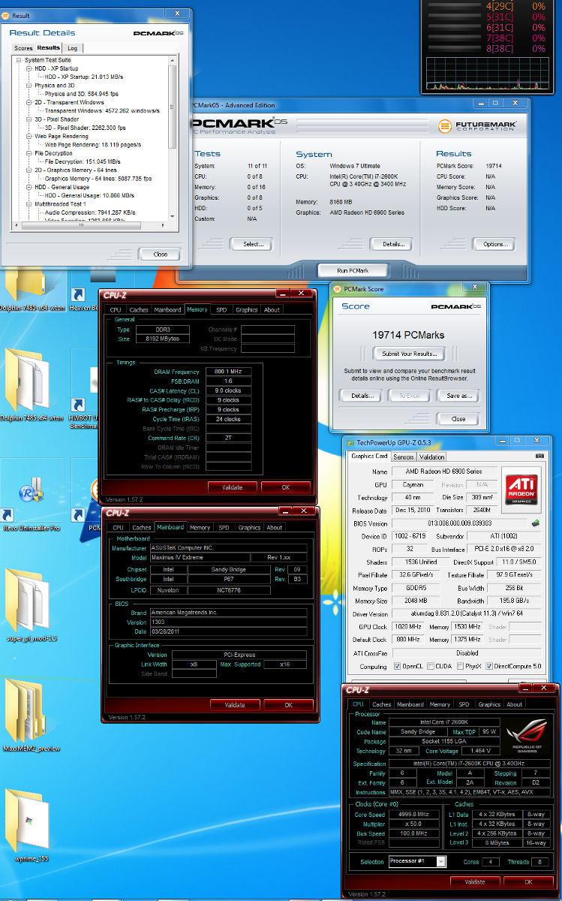Click the GPU-Z BIOS save chip icon
562x901 pixels.
536,523
